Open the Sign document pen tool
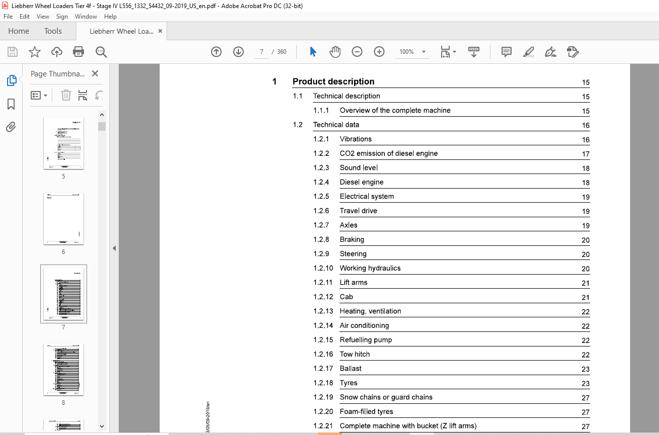This screenshot has height=435, width=659. pos(550,52)
